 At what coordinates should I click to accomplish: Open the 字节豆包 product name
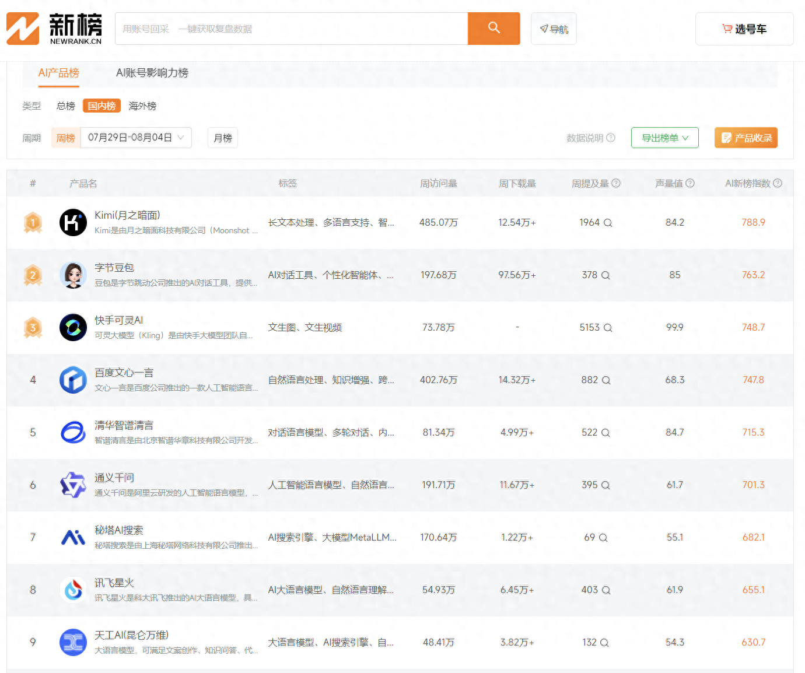114,268
